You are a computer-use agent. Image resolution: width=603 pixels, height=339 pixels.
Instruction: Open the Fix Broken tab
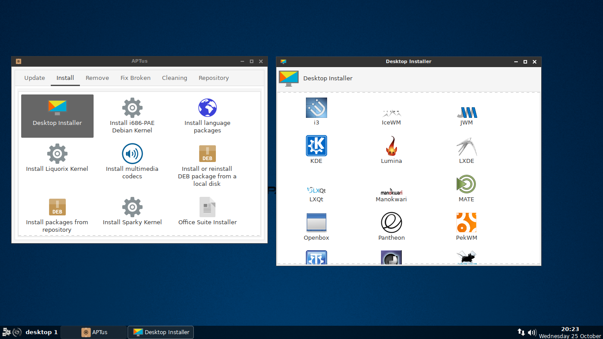[136, 78]
